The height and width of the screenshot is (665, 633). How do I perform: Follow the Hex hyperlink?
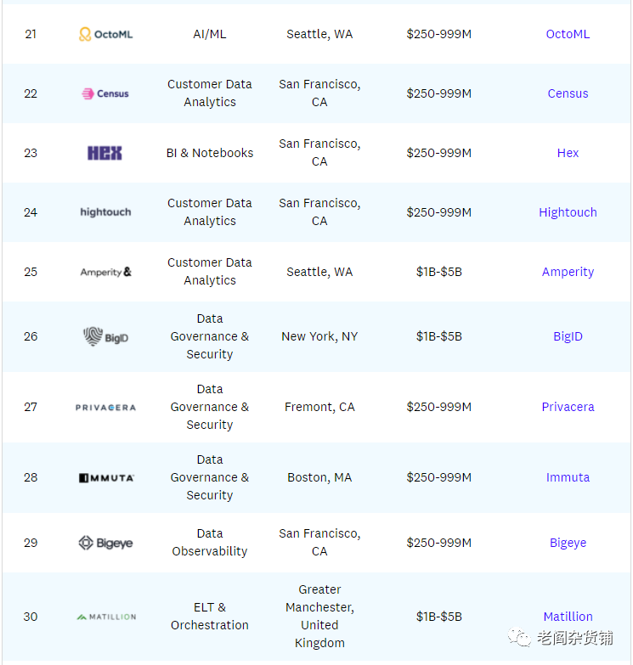568,153
